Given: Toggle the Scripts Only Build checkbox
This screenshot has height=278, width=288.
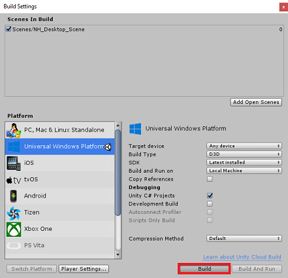Looking at the screenshot, I should click(210, 220).
